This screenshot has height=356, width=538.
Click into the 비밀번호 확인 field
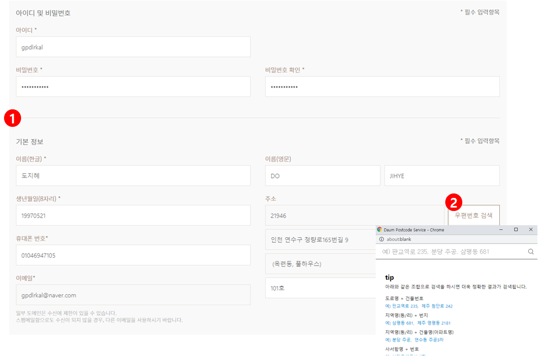click(382, 86)
